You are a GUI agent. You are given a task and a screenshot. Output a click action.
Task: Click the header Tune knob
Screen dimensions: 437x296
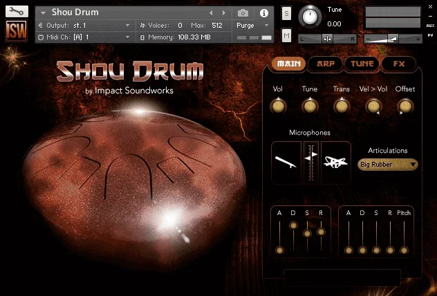coord(310,17)
